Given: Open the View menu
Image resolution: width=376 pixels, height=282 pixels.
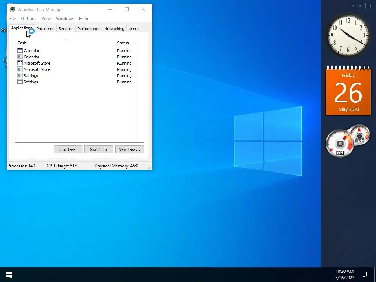Looking at the screenshot, I should (46, 19).
